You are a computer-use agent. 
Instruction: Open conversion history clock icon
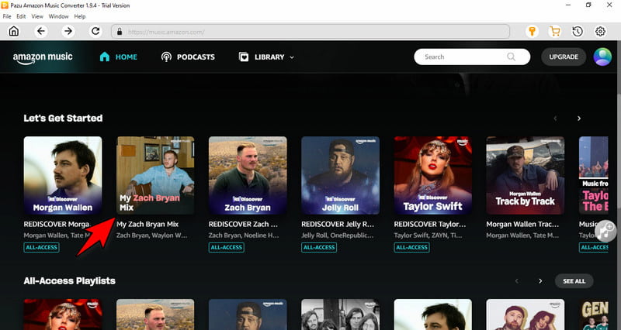(578, 31)
